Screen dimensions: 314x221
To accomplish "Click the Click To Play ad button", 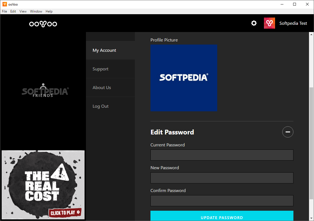I will [65, 213].
